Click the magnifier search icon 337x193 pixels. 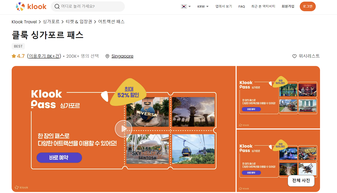pyautogui.click(x=57, y=6)
